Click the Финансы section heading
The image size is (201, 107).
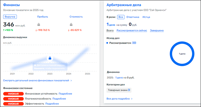coord(11,5)
